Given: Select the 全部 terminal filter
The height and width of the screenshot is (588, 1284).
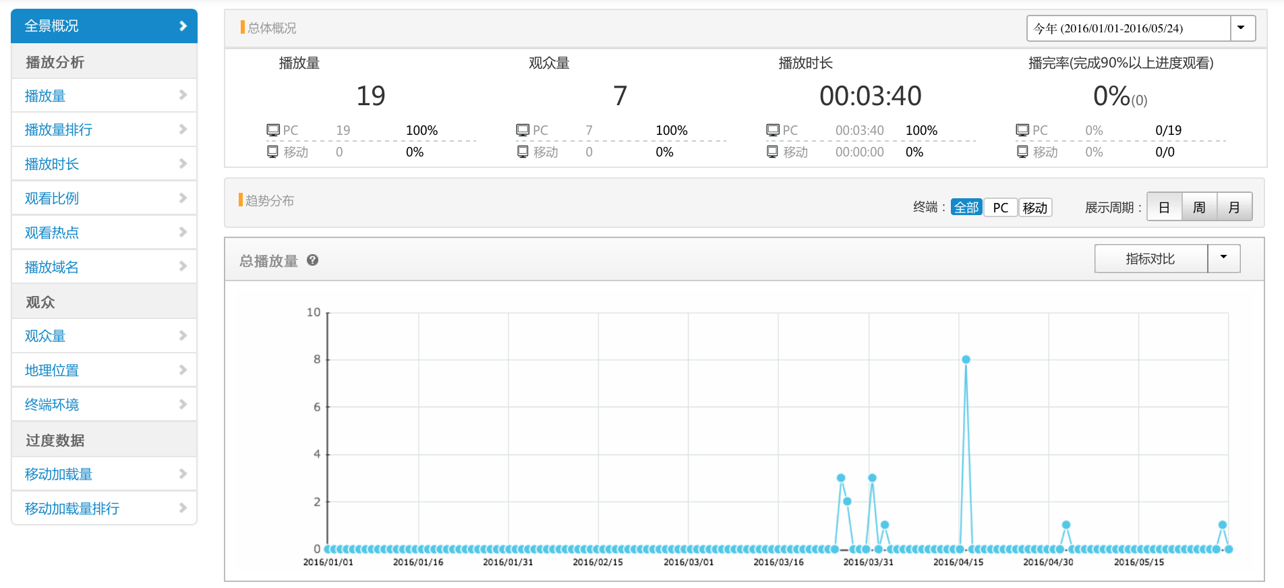Looking at the screenshot, I should click(x=966, y=208).
